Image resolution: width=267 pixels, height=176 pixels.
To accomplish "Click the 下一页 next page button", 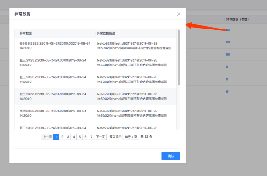I will point(100,137).
